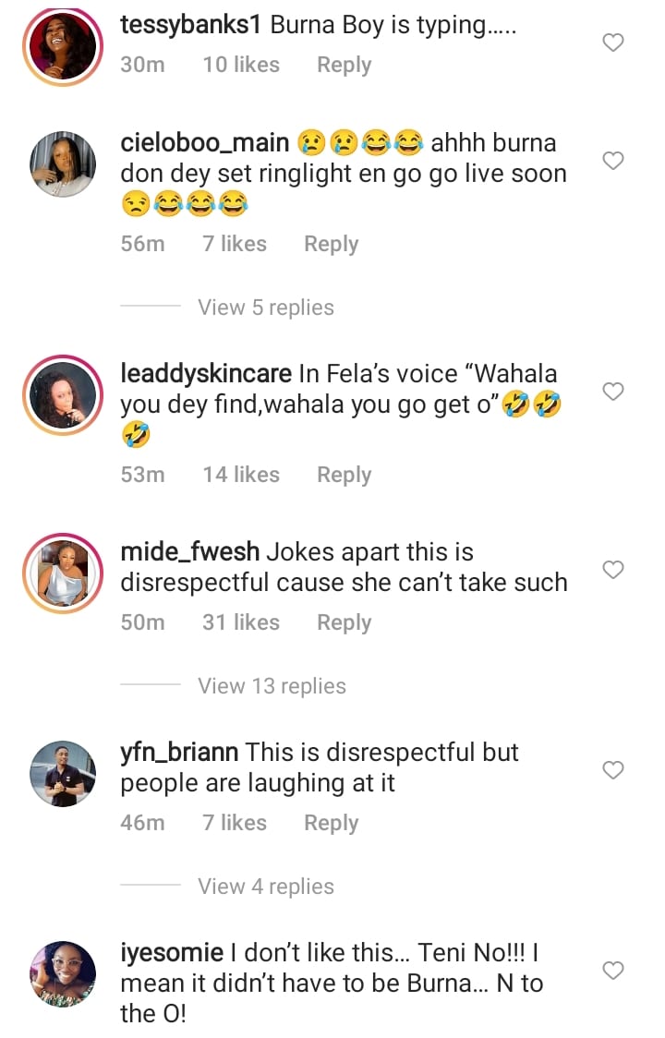Expand View 5 replies
Screen dimensions: 665x1038
coord(266,308)
